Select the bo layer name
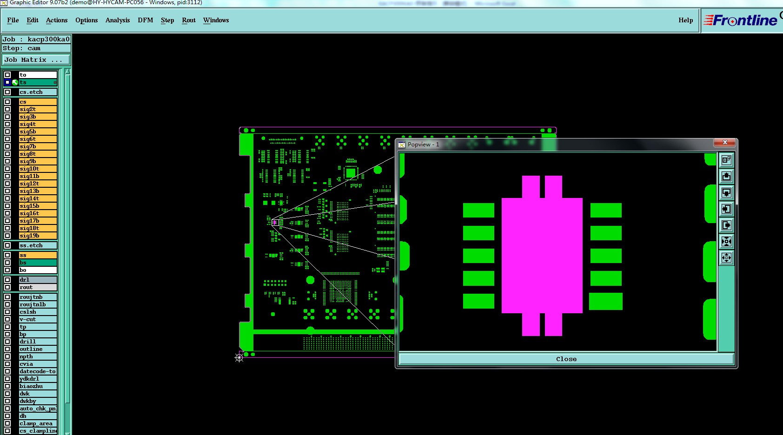The width and height of the screenshot is (783, 435). (x=38, y=270)
